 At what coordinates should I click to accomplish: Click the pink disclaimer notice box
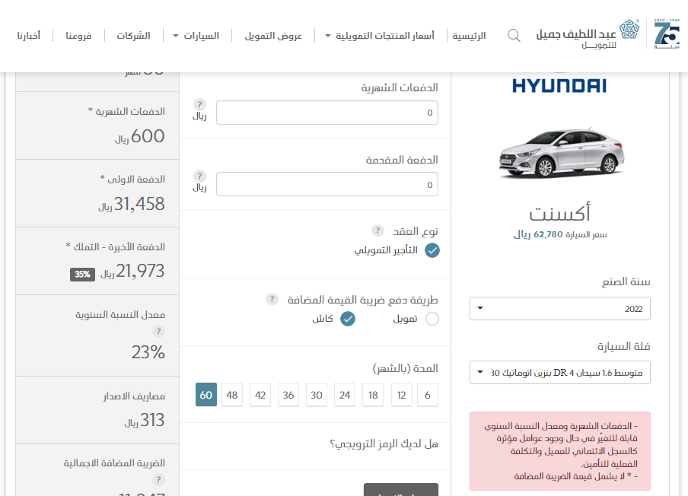coord(560,451)
